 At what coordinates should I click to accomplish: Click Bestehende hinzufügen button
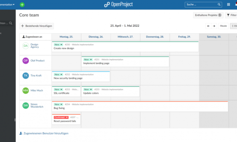click(x=37, y=26)
